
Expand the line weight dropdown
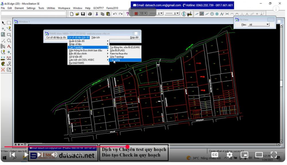(172, 14)
